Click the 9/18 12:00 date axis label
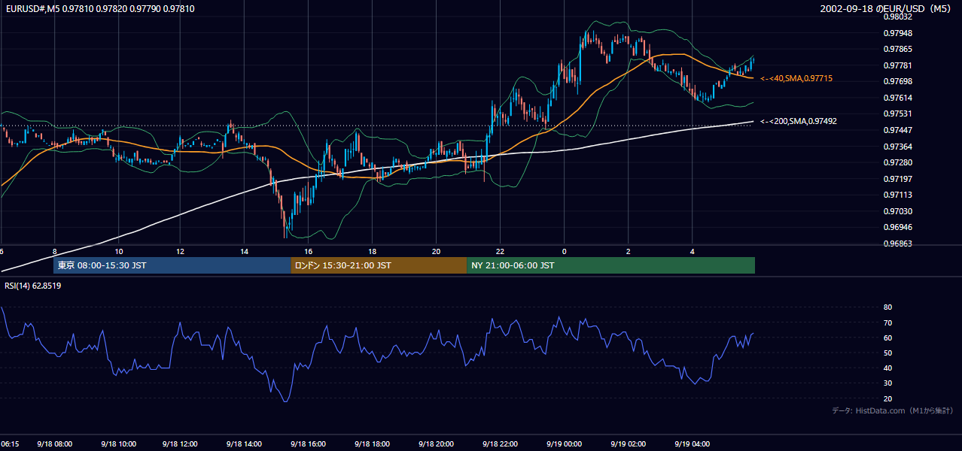 tap(181, 444)
